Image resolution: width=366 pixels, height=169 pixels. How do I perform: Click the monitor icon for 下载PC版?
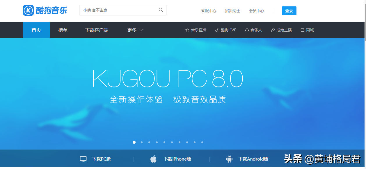83,159
